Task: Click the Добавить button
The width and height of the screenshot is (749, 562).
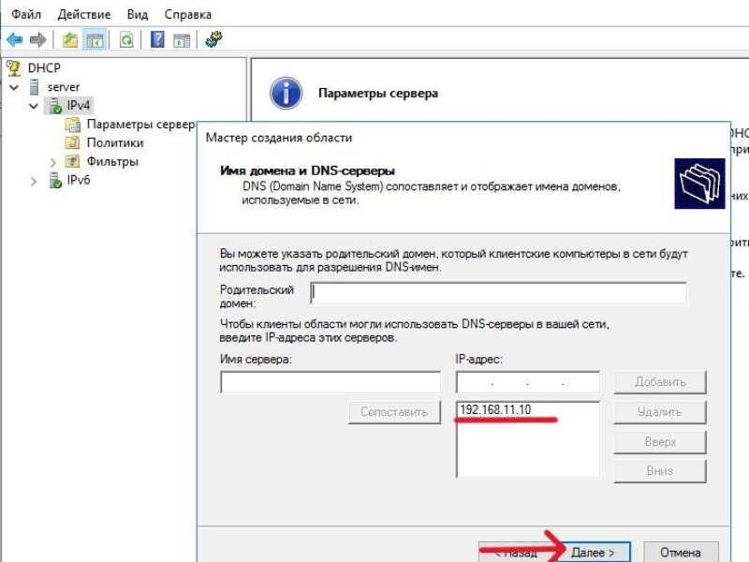Action: (x=660, y=382)
